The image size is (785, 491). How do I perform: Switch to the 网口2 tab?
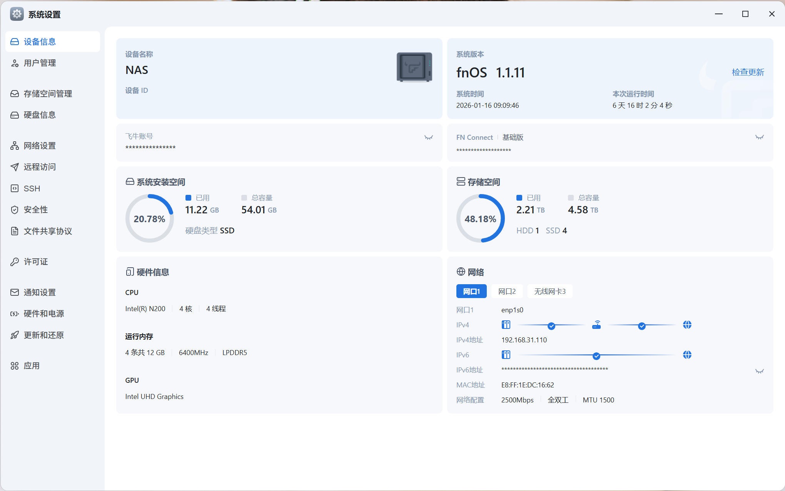click(x=507, y=292)
